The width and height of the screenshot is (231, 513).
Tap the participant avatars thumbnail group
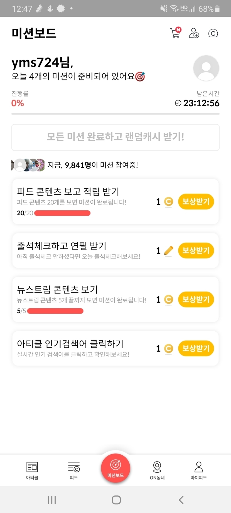tap(28, 165)
